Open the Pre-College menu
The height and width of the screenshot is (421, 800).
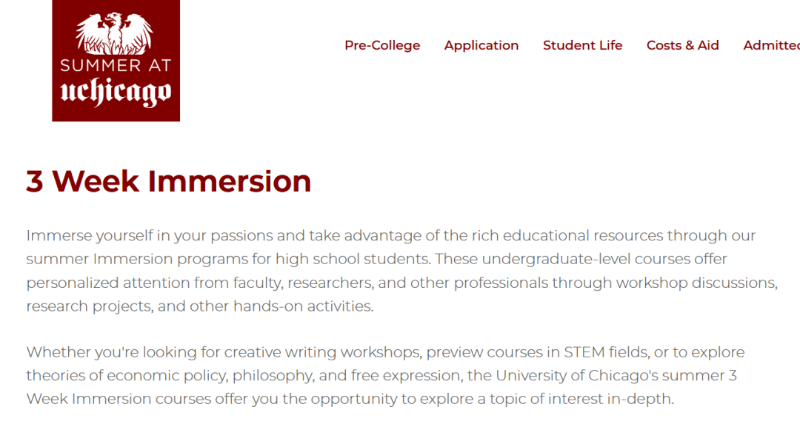(x=382, y=45)
